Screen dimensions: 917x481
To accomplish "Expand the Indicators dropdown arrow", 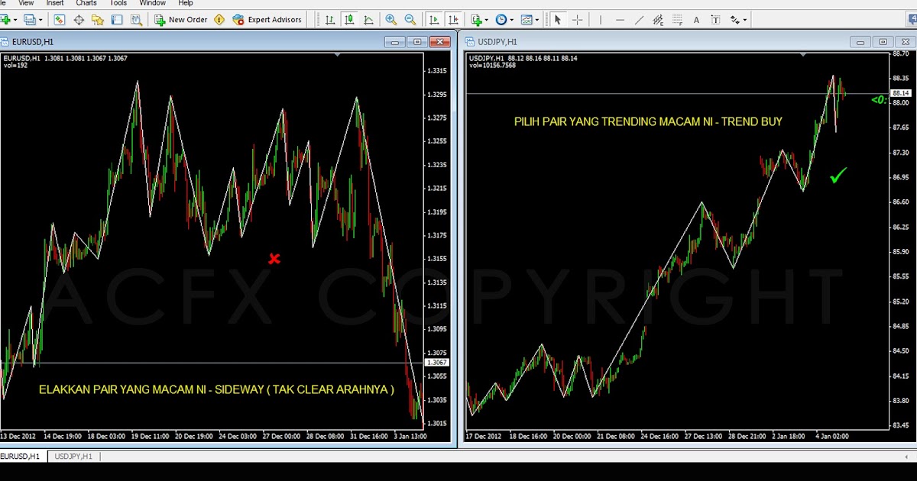I will coord(487,19).
